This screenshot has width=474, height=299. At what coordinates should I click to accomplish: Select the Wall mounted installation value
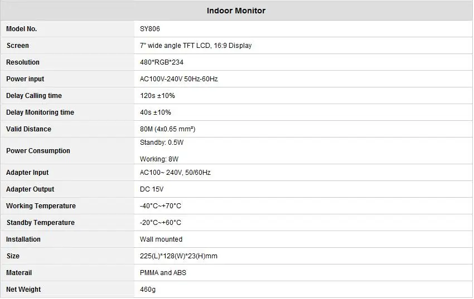[x=161, y=239]
